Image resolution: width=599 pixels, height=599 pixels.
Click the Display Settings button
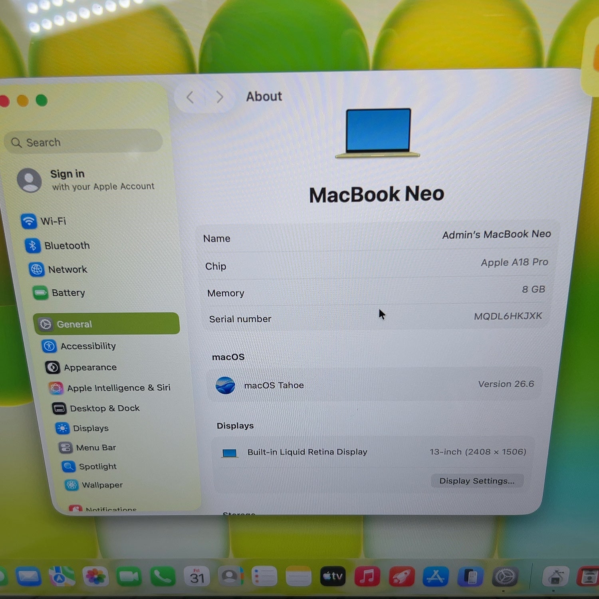(x=477, y=481)
